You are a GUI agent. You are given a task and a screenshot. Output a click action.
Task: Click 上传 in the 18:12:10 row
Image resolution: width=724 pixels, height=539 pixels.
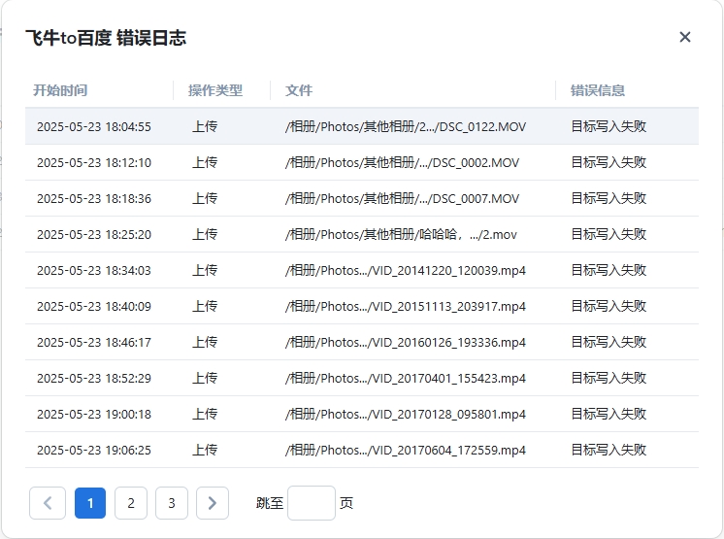[x=205, y=162]
